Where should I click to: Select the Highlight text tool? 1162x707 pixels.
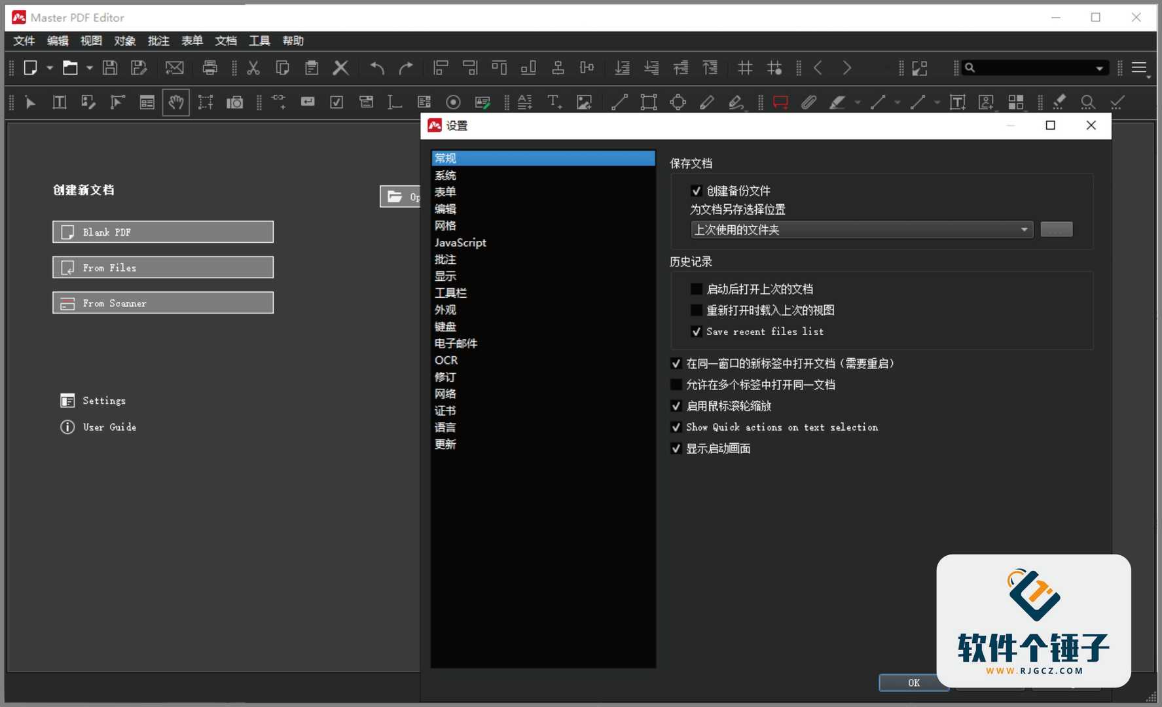click(837, 102)
